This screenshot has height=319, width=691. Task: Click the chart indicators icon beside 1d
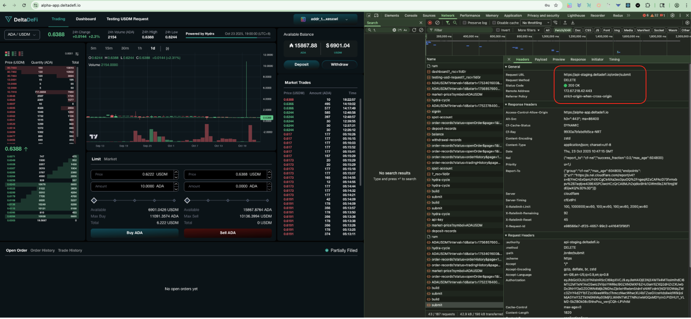coord(168,48)
